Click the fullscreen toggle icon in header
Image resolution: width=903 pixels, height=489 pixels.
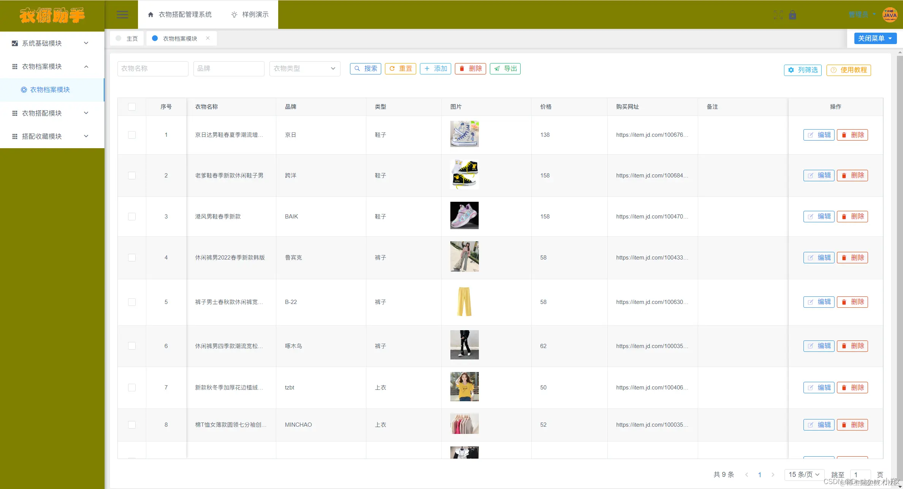click(x=778, y=15)
